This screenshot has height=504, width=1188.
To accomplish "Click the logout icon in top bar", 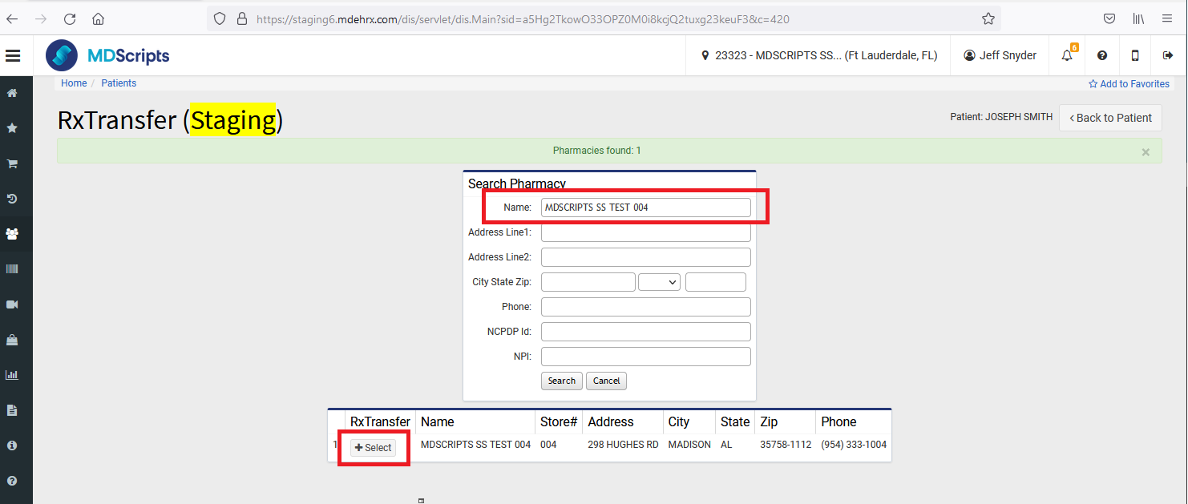I will [x=1167, y=55].
